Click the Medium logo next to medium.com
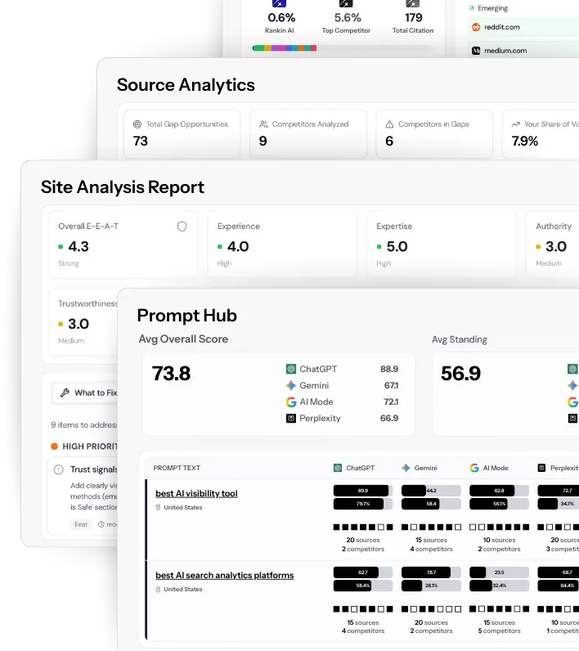Screen dimensions: 579x651 [x=476, y=51]
